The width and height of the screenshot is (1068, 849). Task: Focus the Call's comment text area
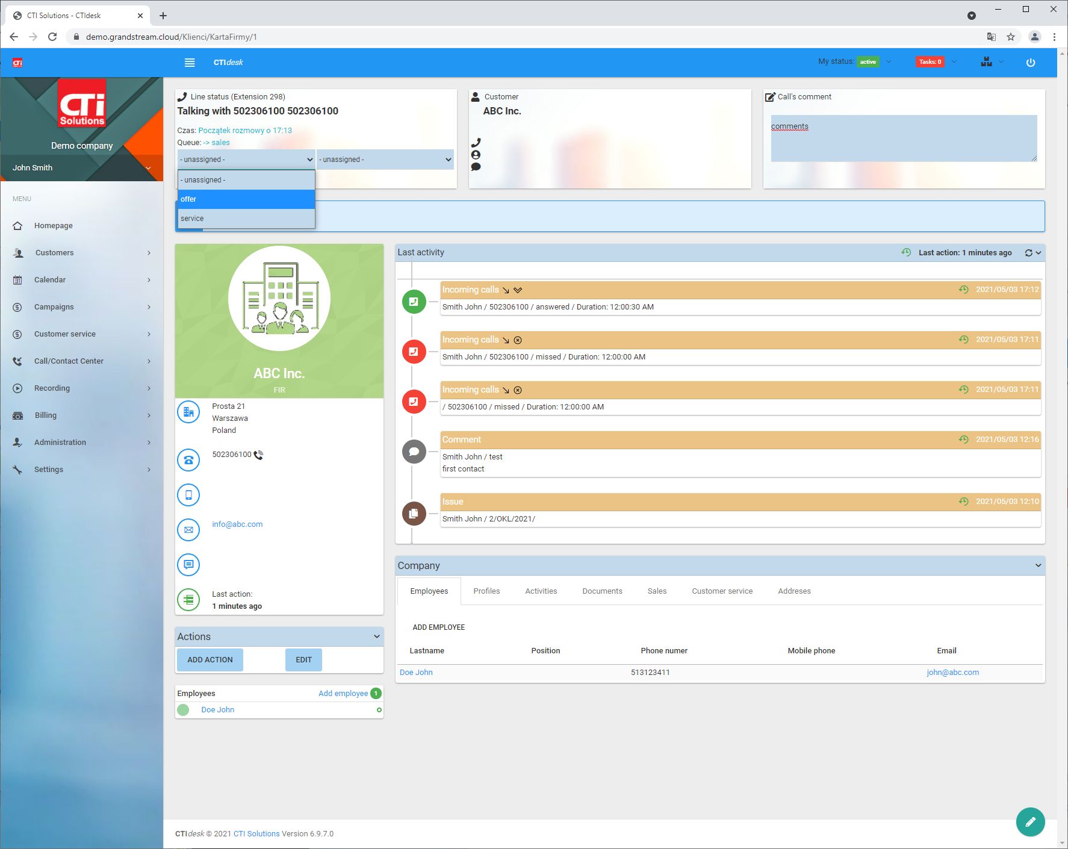904,138
